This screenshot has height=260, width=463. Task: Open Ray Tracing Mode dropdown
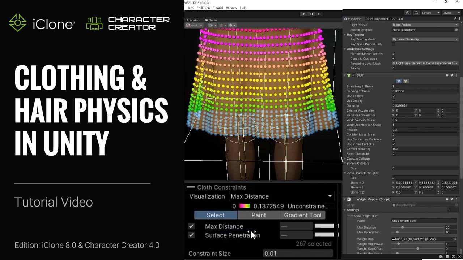point(425,39)
